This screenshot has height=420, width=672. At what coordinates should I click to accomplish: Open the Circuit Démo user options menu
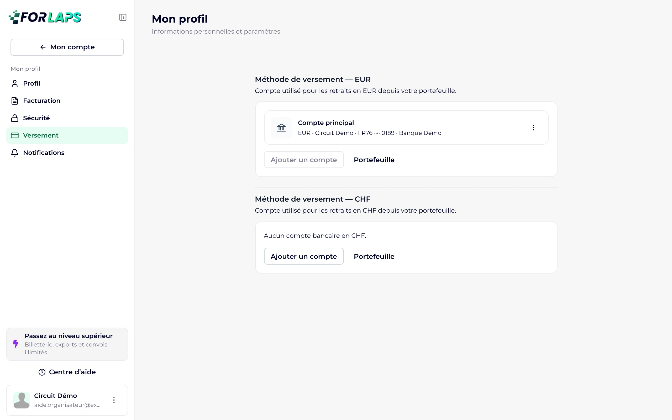pos(114,400)
